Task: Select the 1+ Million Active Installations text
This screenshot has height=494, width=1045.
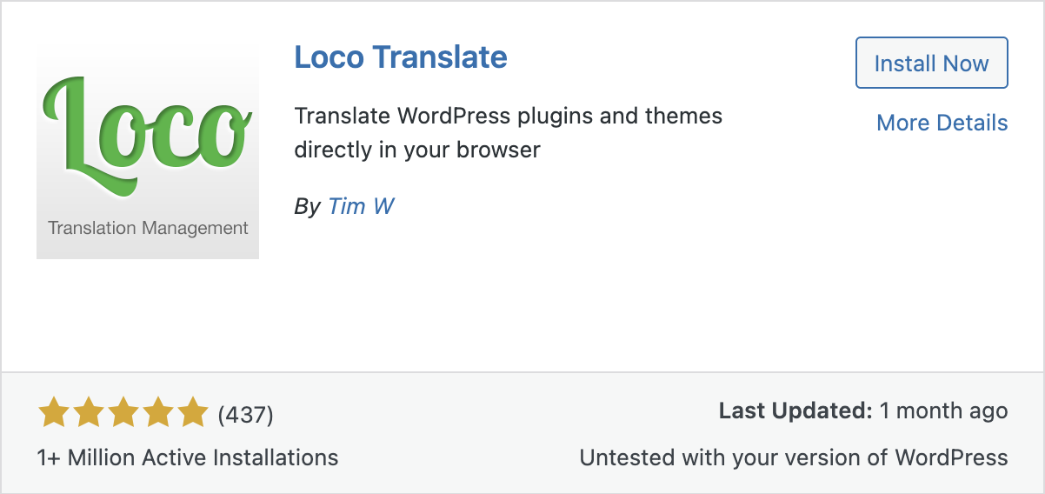Action: click(x=188, y=457)
